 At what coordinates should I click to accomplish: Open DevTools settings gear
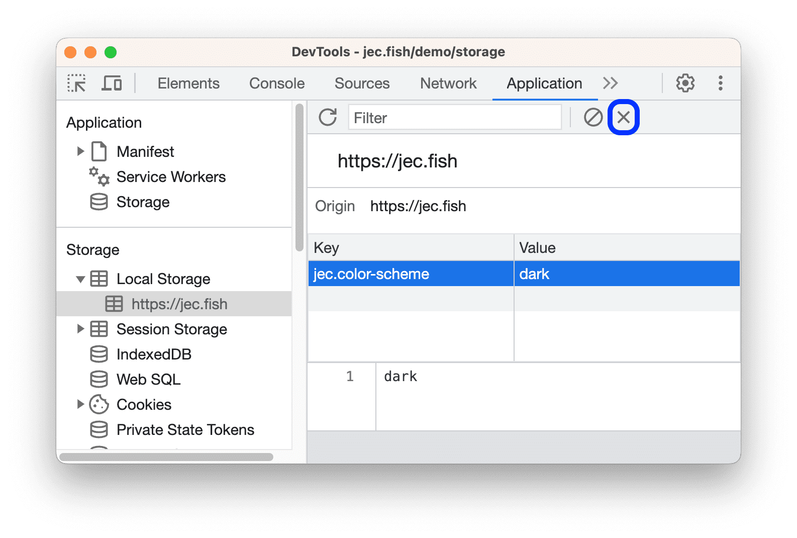pos(685,83)
